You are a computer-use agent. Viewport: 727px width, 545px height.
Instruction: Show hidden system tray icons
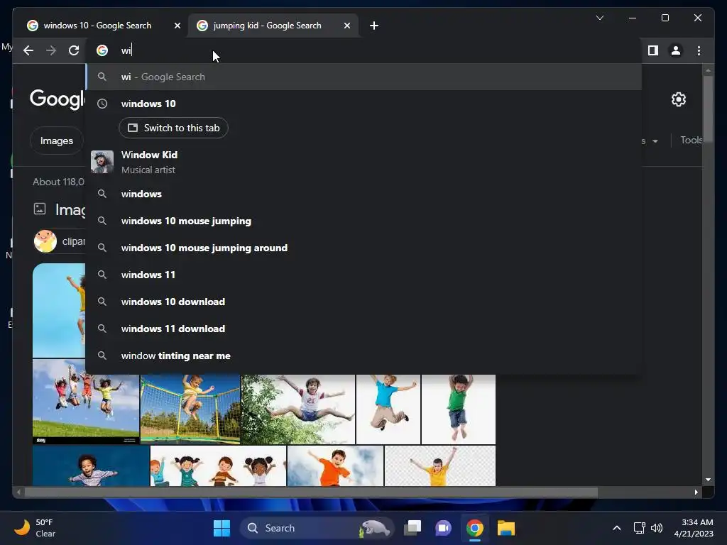[617, 528]
